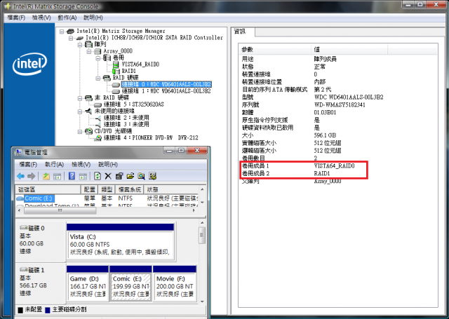The width and height of the screenshot is (449, 319).
Task: Select the Game (D:) partition block
Action: pos(88,283)
